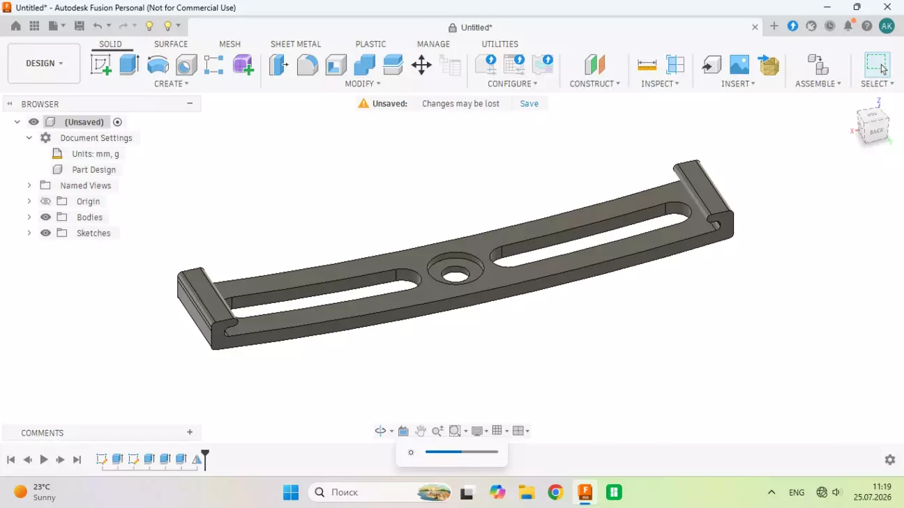Viewport: 904px width, 508px height.
Task: Select the Create Sketch tool
Action: pos(101,65)
